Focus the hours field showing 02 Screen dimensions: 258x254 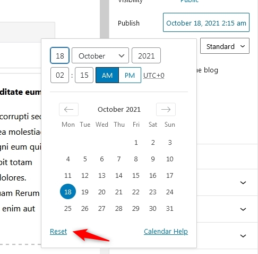[x=59, y=75]
